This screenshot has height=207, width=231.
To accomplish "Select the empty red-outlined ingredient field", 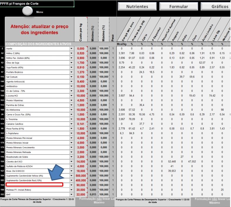I will pyautogui.click(x=34, y=185).
